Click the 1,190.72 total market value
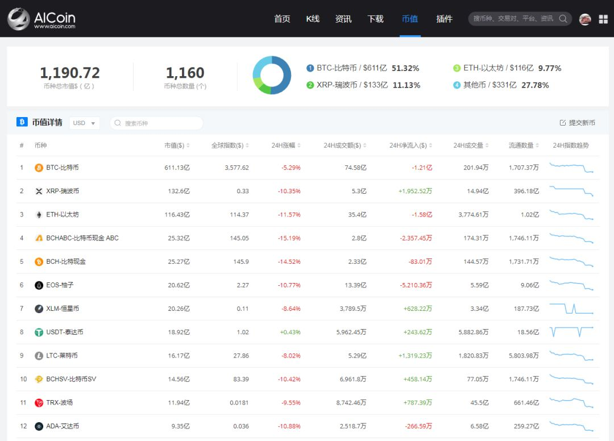 [70, 73]
